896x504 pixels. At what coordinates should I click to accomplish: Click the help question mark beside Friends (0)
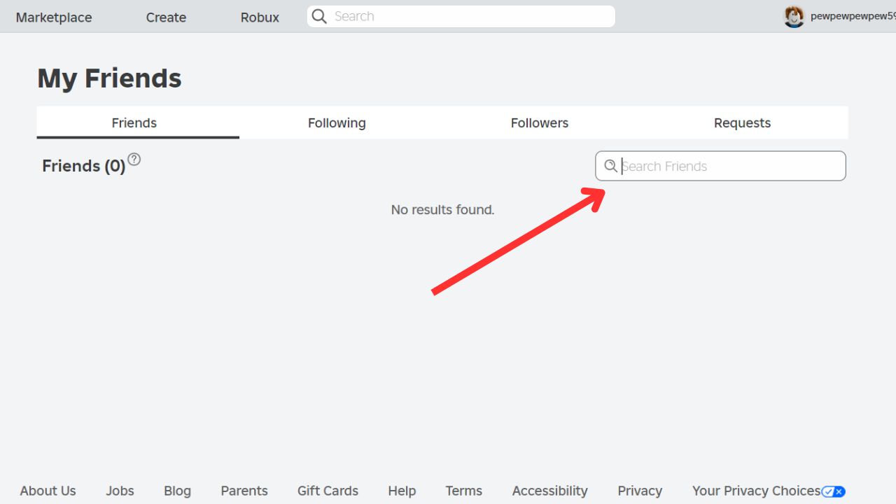134,160
